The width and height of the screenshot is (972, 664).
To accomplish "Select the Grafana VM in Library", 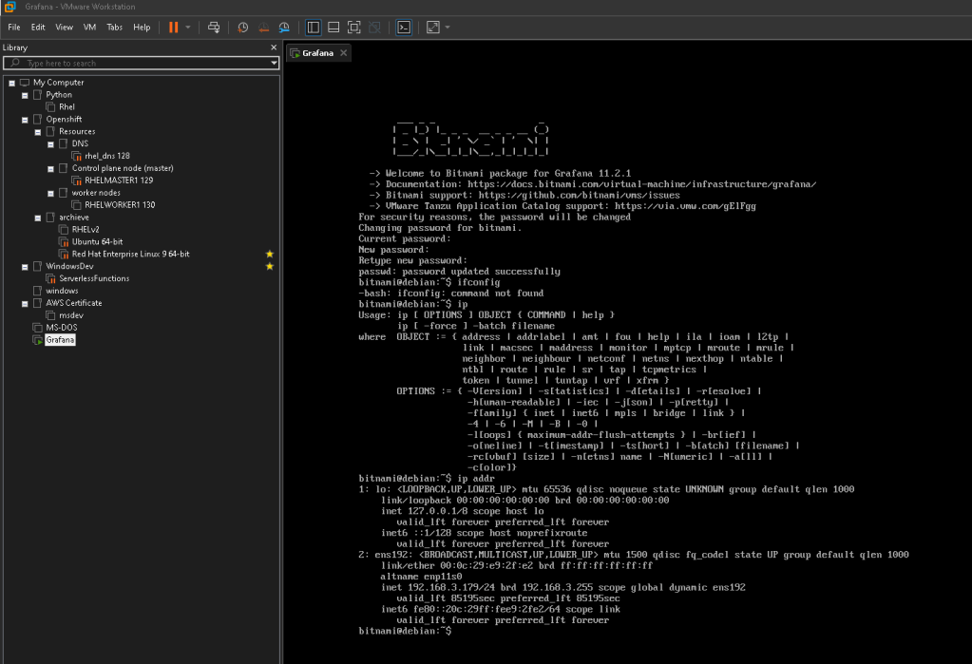I will [x=60, y=340].
